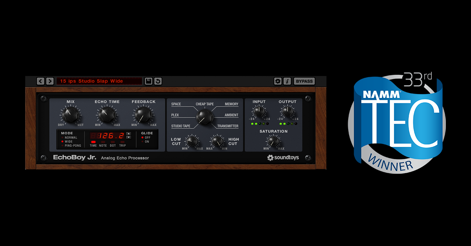
Task: Increase echo time with the up stepper arrow
Action: (x=128, y=134)
